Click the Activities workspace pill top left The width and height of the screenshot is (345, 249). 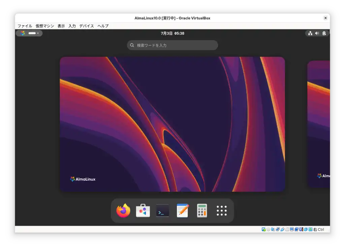[29, 33]
